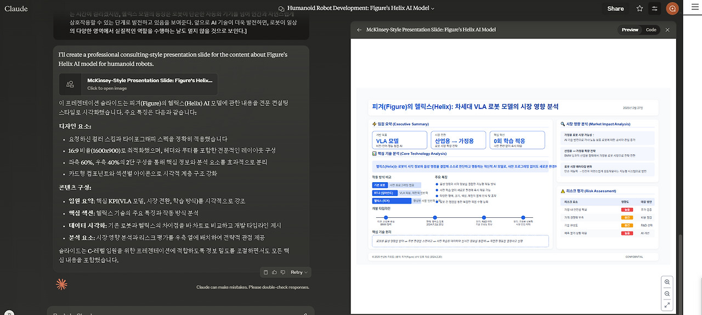Screen dimensions: 702x315
Task: Click the slide's '0회 학습 적응' KPI card
Action: (x=517, y=140)
